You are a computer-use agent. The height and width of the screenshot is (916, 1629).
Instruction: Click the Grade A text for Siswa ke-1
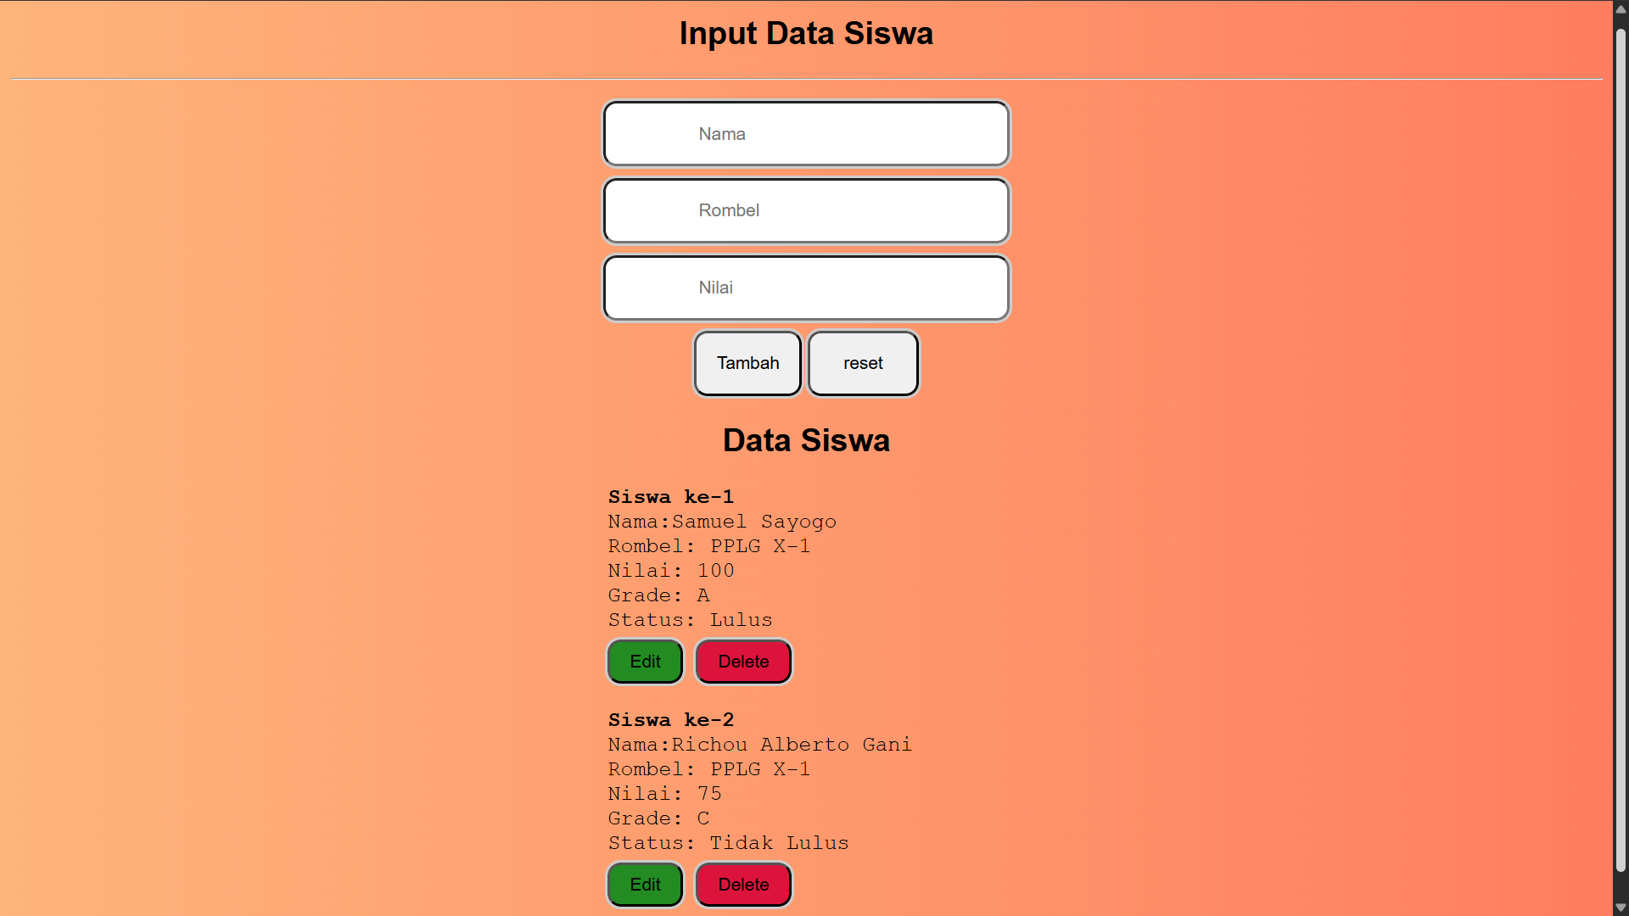[x=658, y=595]
